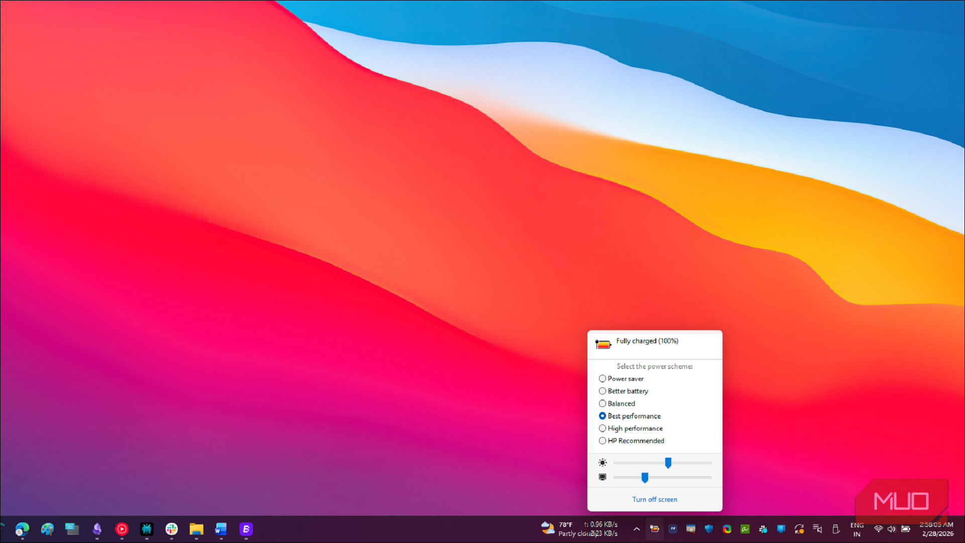Open YouTube Music from the taskbar

[122, 529]
